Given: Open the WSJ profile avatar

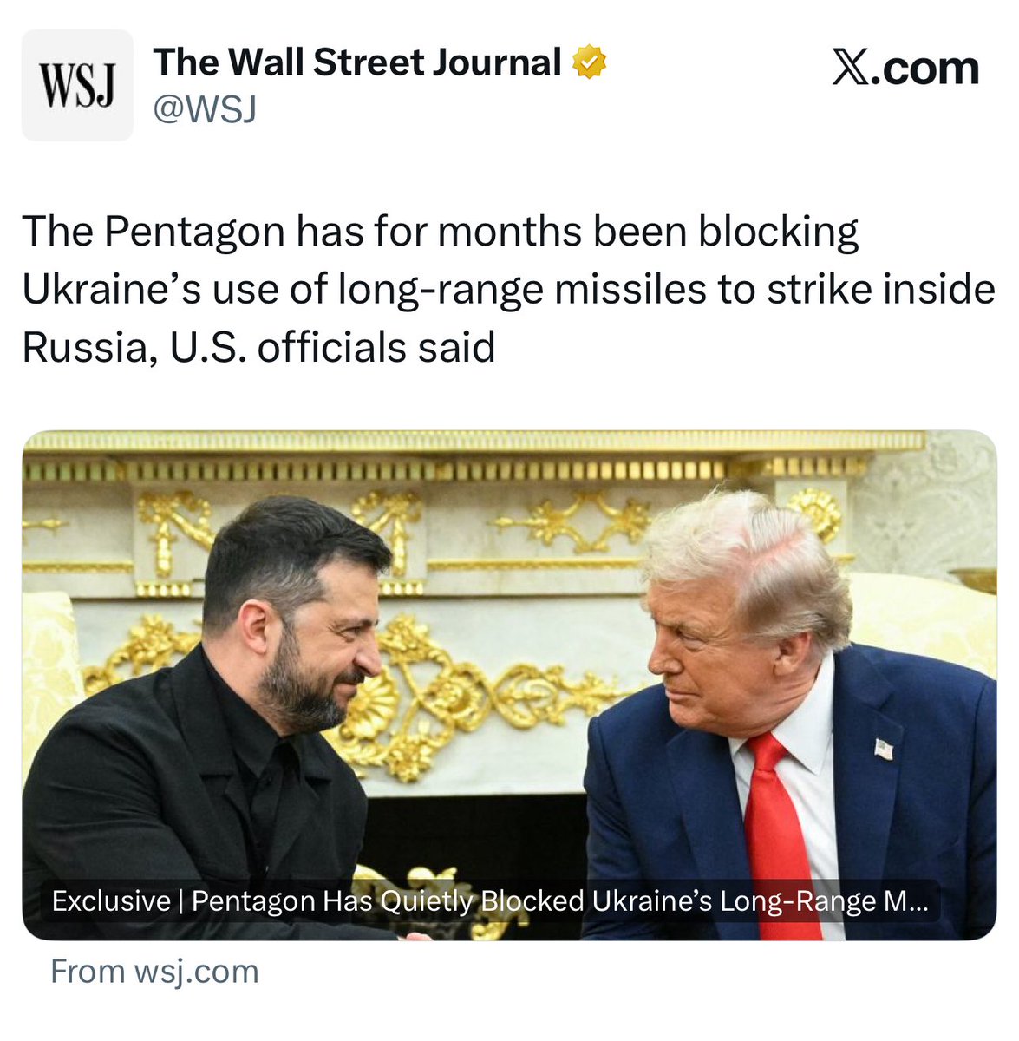Looking at the screenshot, I should click(x=77, y=85).
